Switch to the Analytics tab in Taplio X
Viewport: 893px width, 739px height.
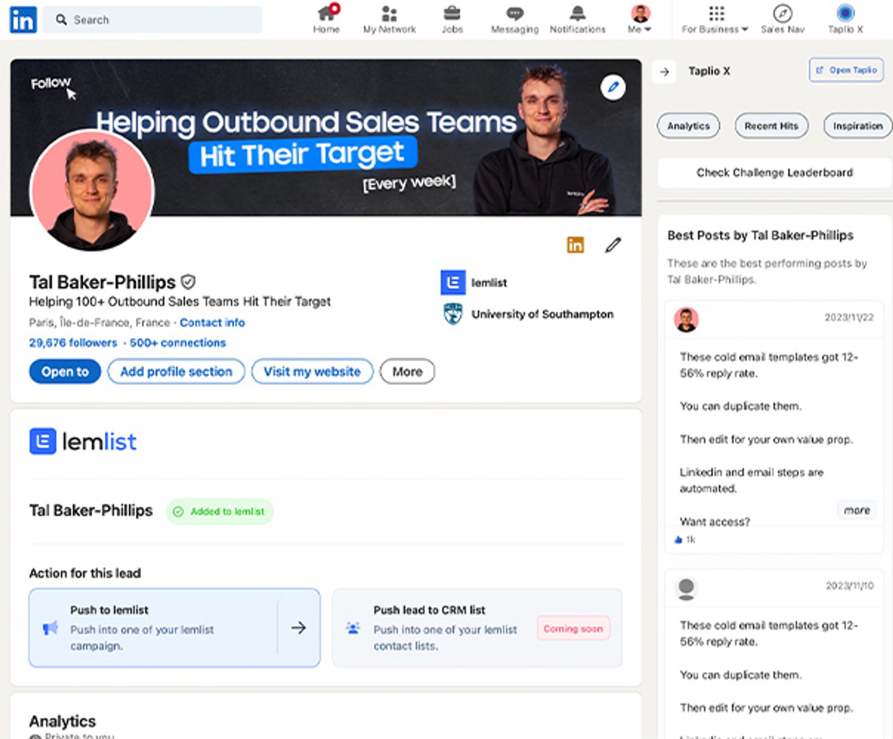point(689,126)
